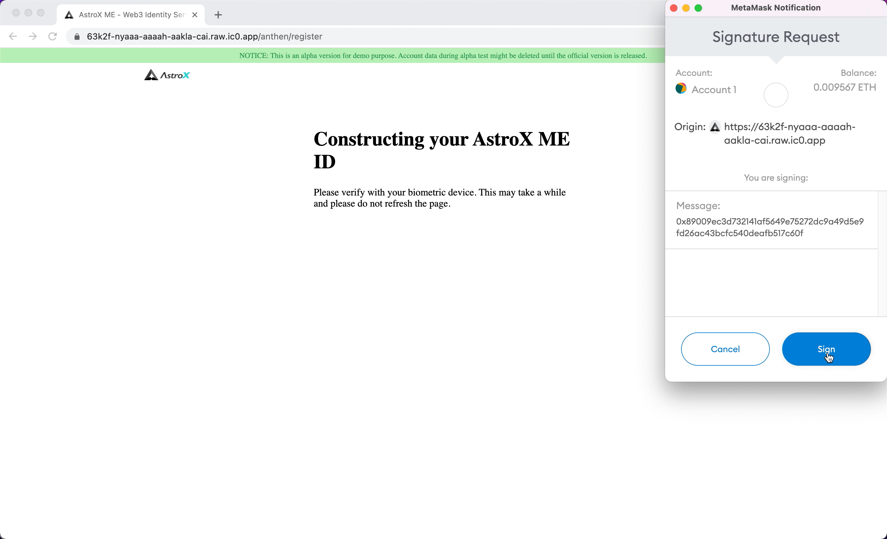Close the AstroX ME tab
This screenshot has width=887, height=539.
195,15
